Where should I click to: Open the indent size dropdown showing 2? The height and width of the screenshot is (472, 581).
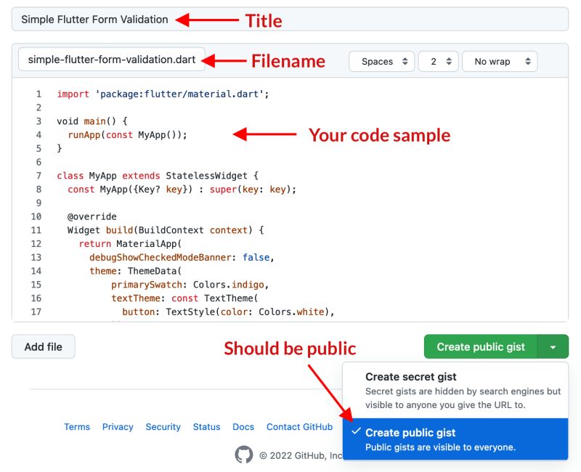coord(436,61)
